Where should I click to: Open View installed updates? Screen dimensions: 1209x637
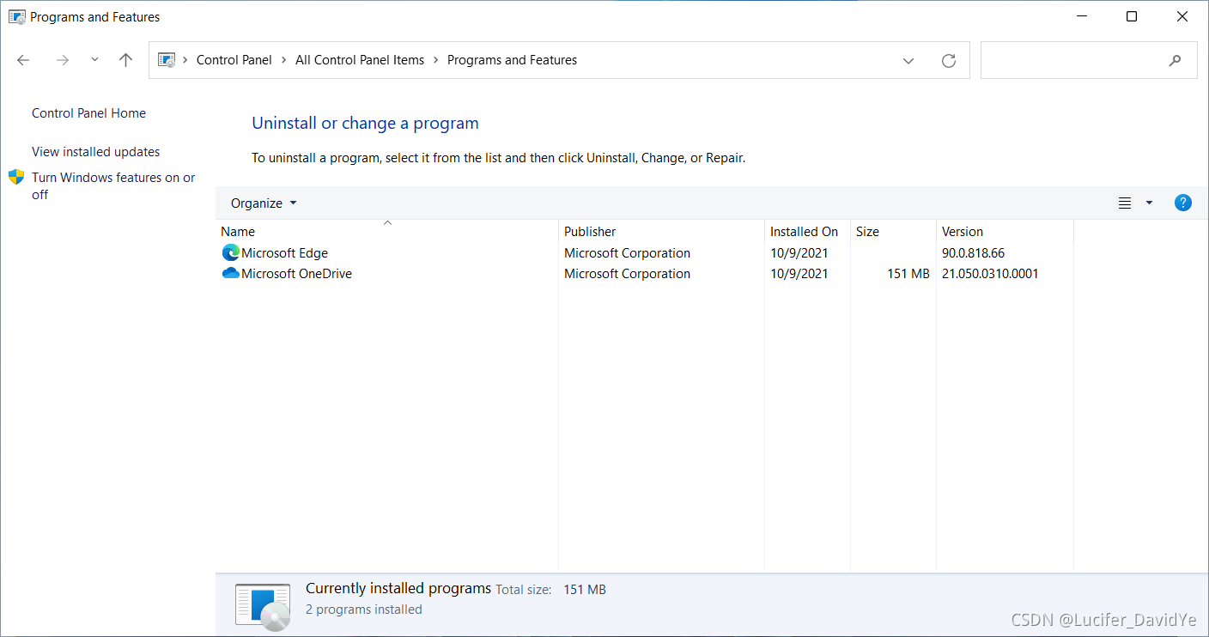[x=95, y=151]
